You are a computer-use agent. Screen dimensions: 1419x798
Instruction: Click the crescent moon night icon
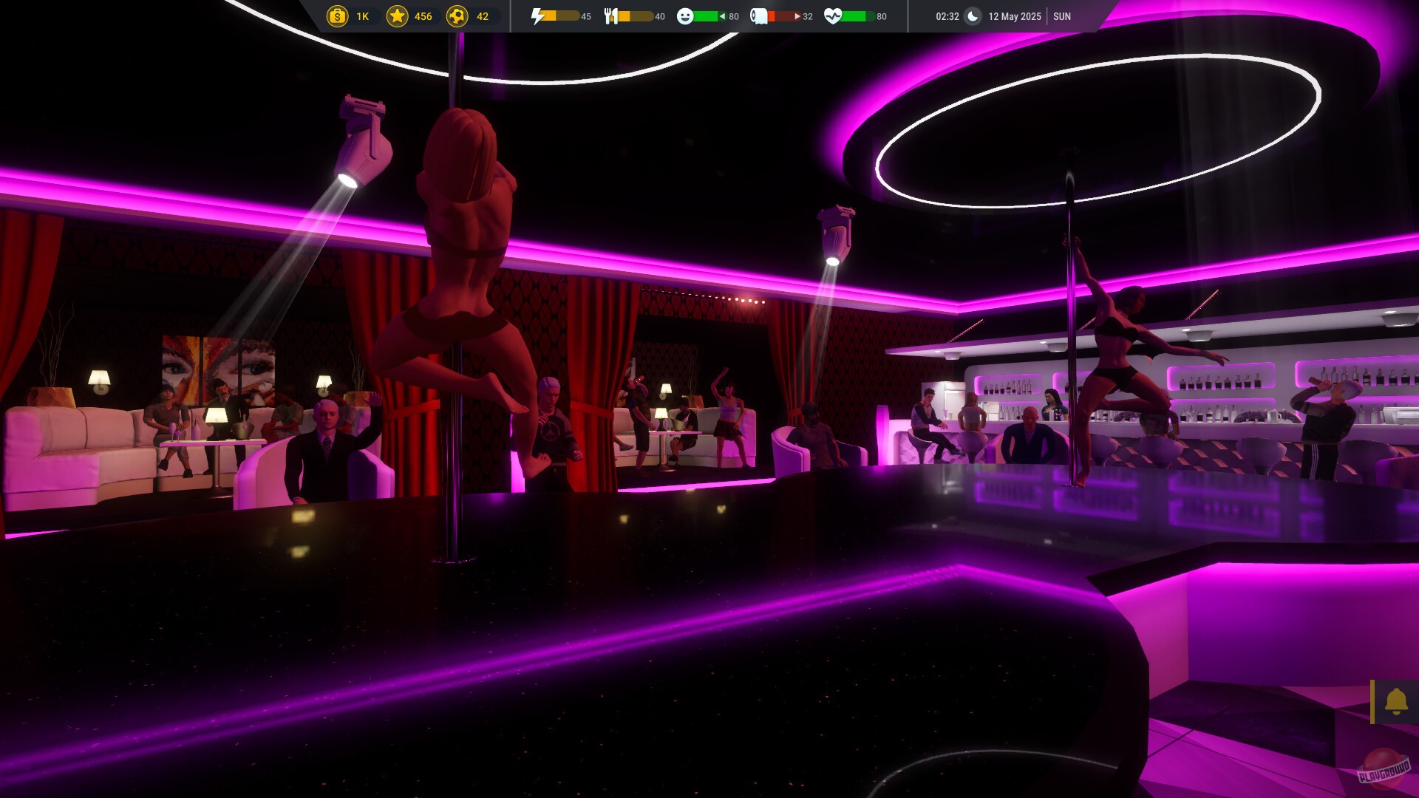pyautogui.click(x=973, y=16)
